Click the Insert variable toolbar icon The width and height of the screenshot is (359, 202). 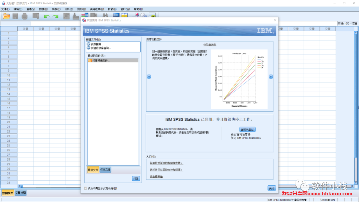click(125, 15)
